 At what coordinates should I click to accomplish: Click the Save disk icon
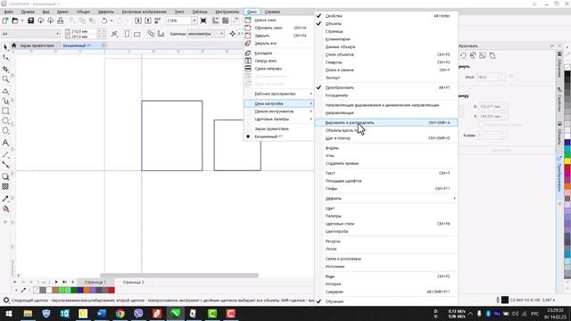tap(31, 21)
